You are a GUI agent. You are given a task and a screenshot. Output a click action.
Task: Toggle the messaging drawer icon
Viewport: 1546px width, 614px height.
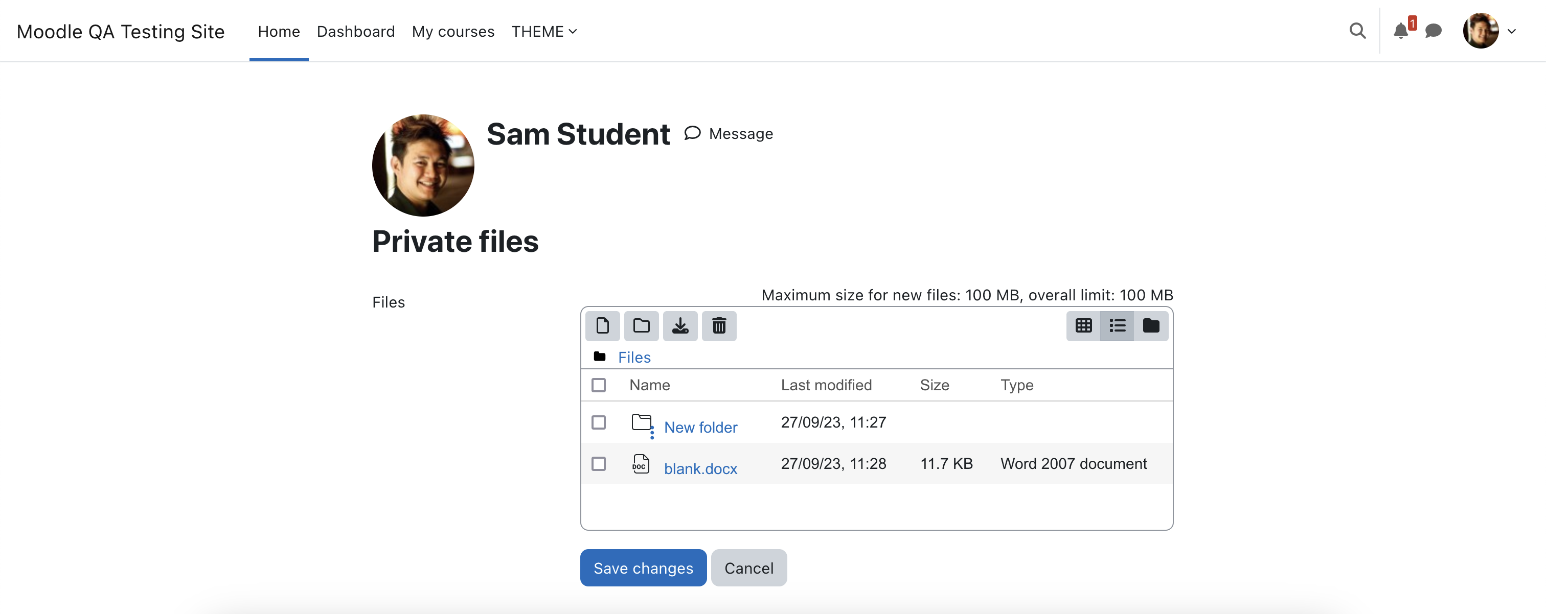[1433, 31]
